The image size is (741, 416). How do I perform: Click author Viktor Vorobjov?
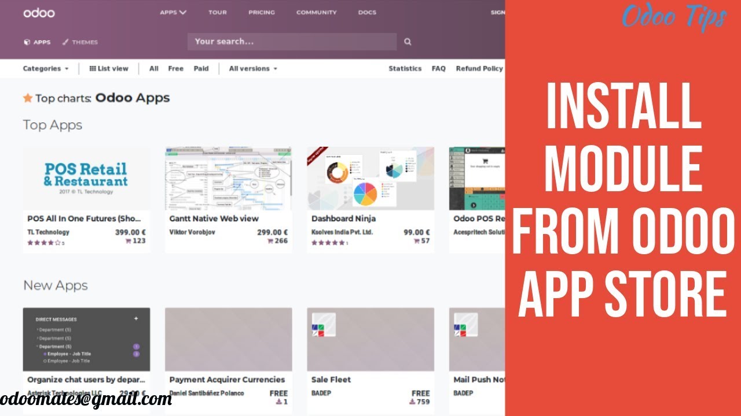[x=192, y=232]
